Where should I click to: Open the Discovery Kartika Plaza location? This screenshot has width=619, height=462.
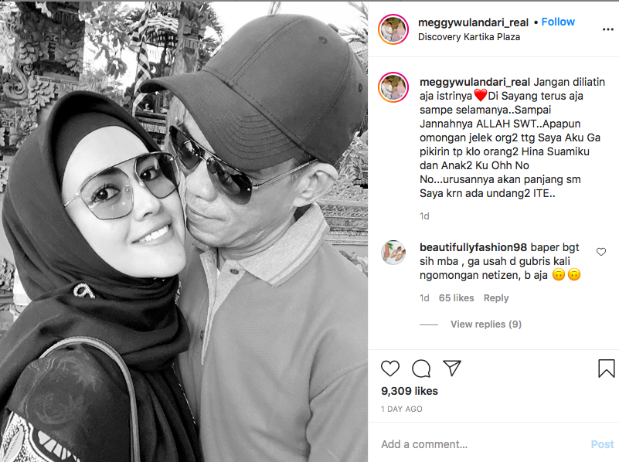tap(469, 37)
